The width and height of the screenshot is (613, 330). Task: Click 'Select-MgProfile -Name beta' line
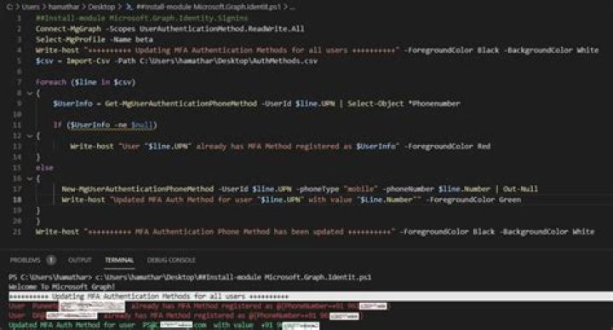coord(95,39)
